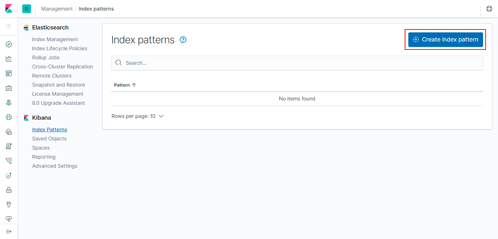The image size is (498, 239).
Task: Open Discover via compass icon
Action: (9, 44)
